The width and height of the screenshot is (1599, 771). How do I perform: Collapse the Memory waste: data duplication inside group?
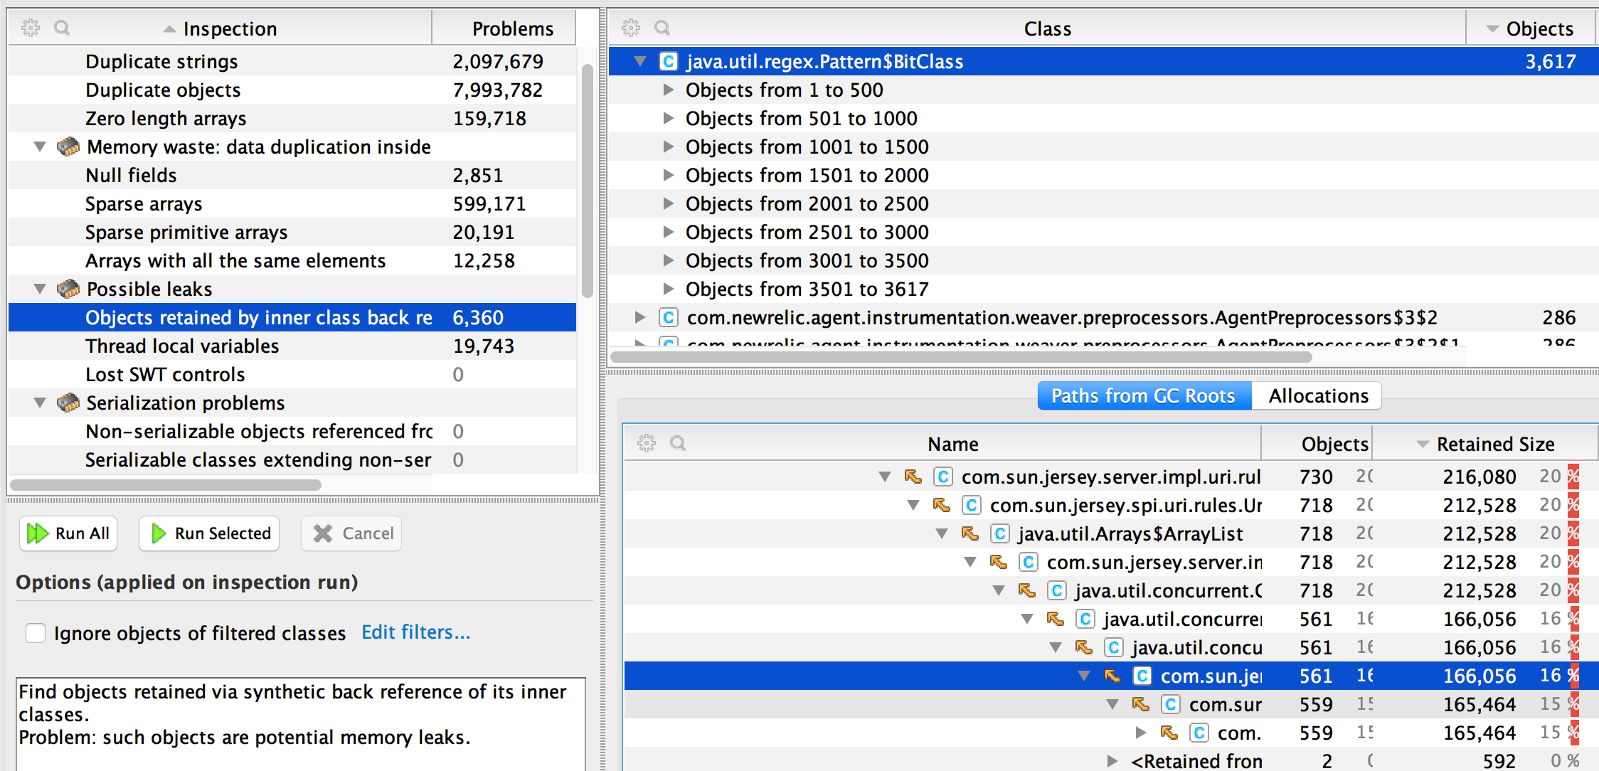40,147
